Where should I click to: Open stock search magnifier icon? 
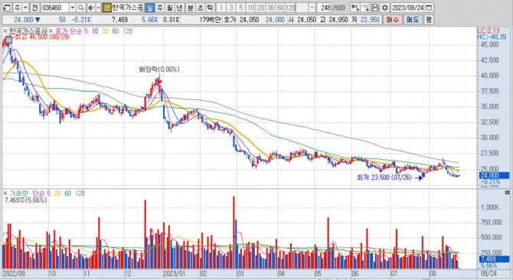pos(81,8)
